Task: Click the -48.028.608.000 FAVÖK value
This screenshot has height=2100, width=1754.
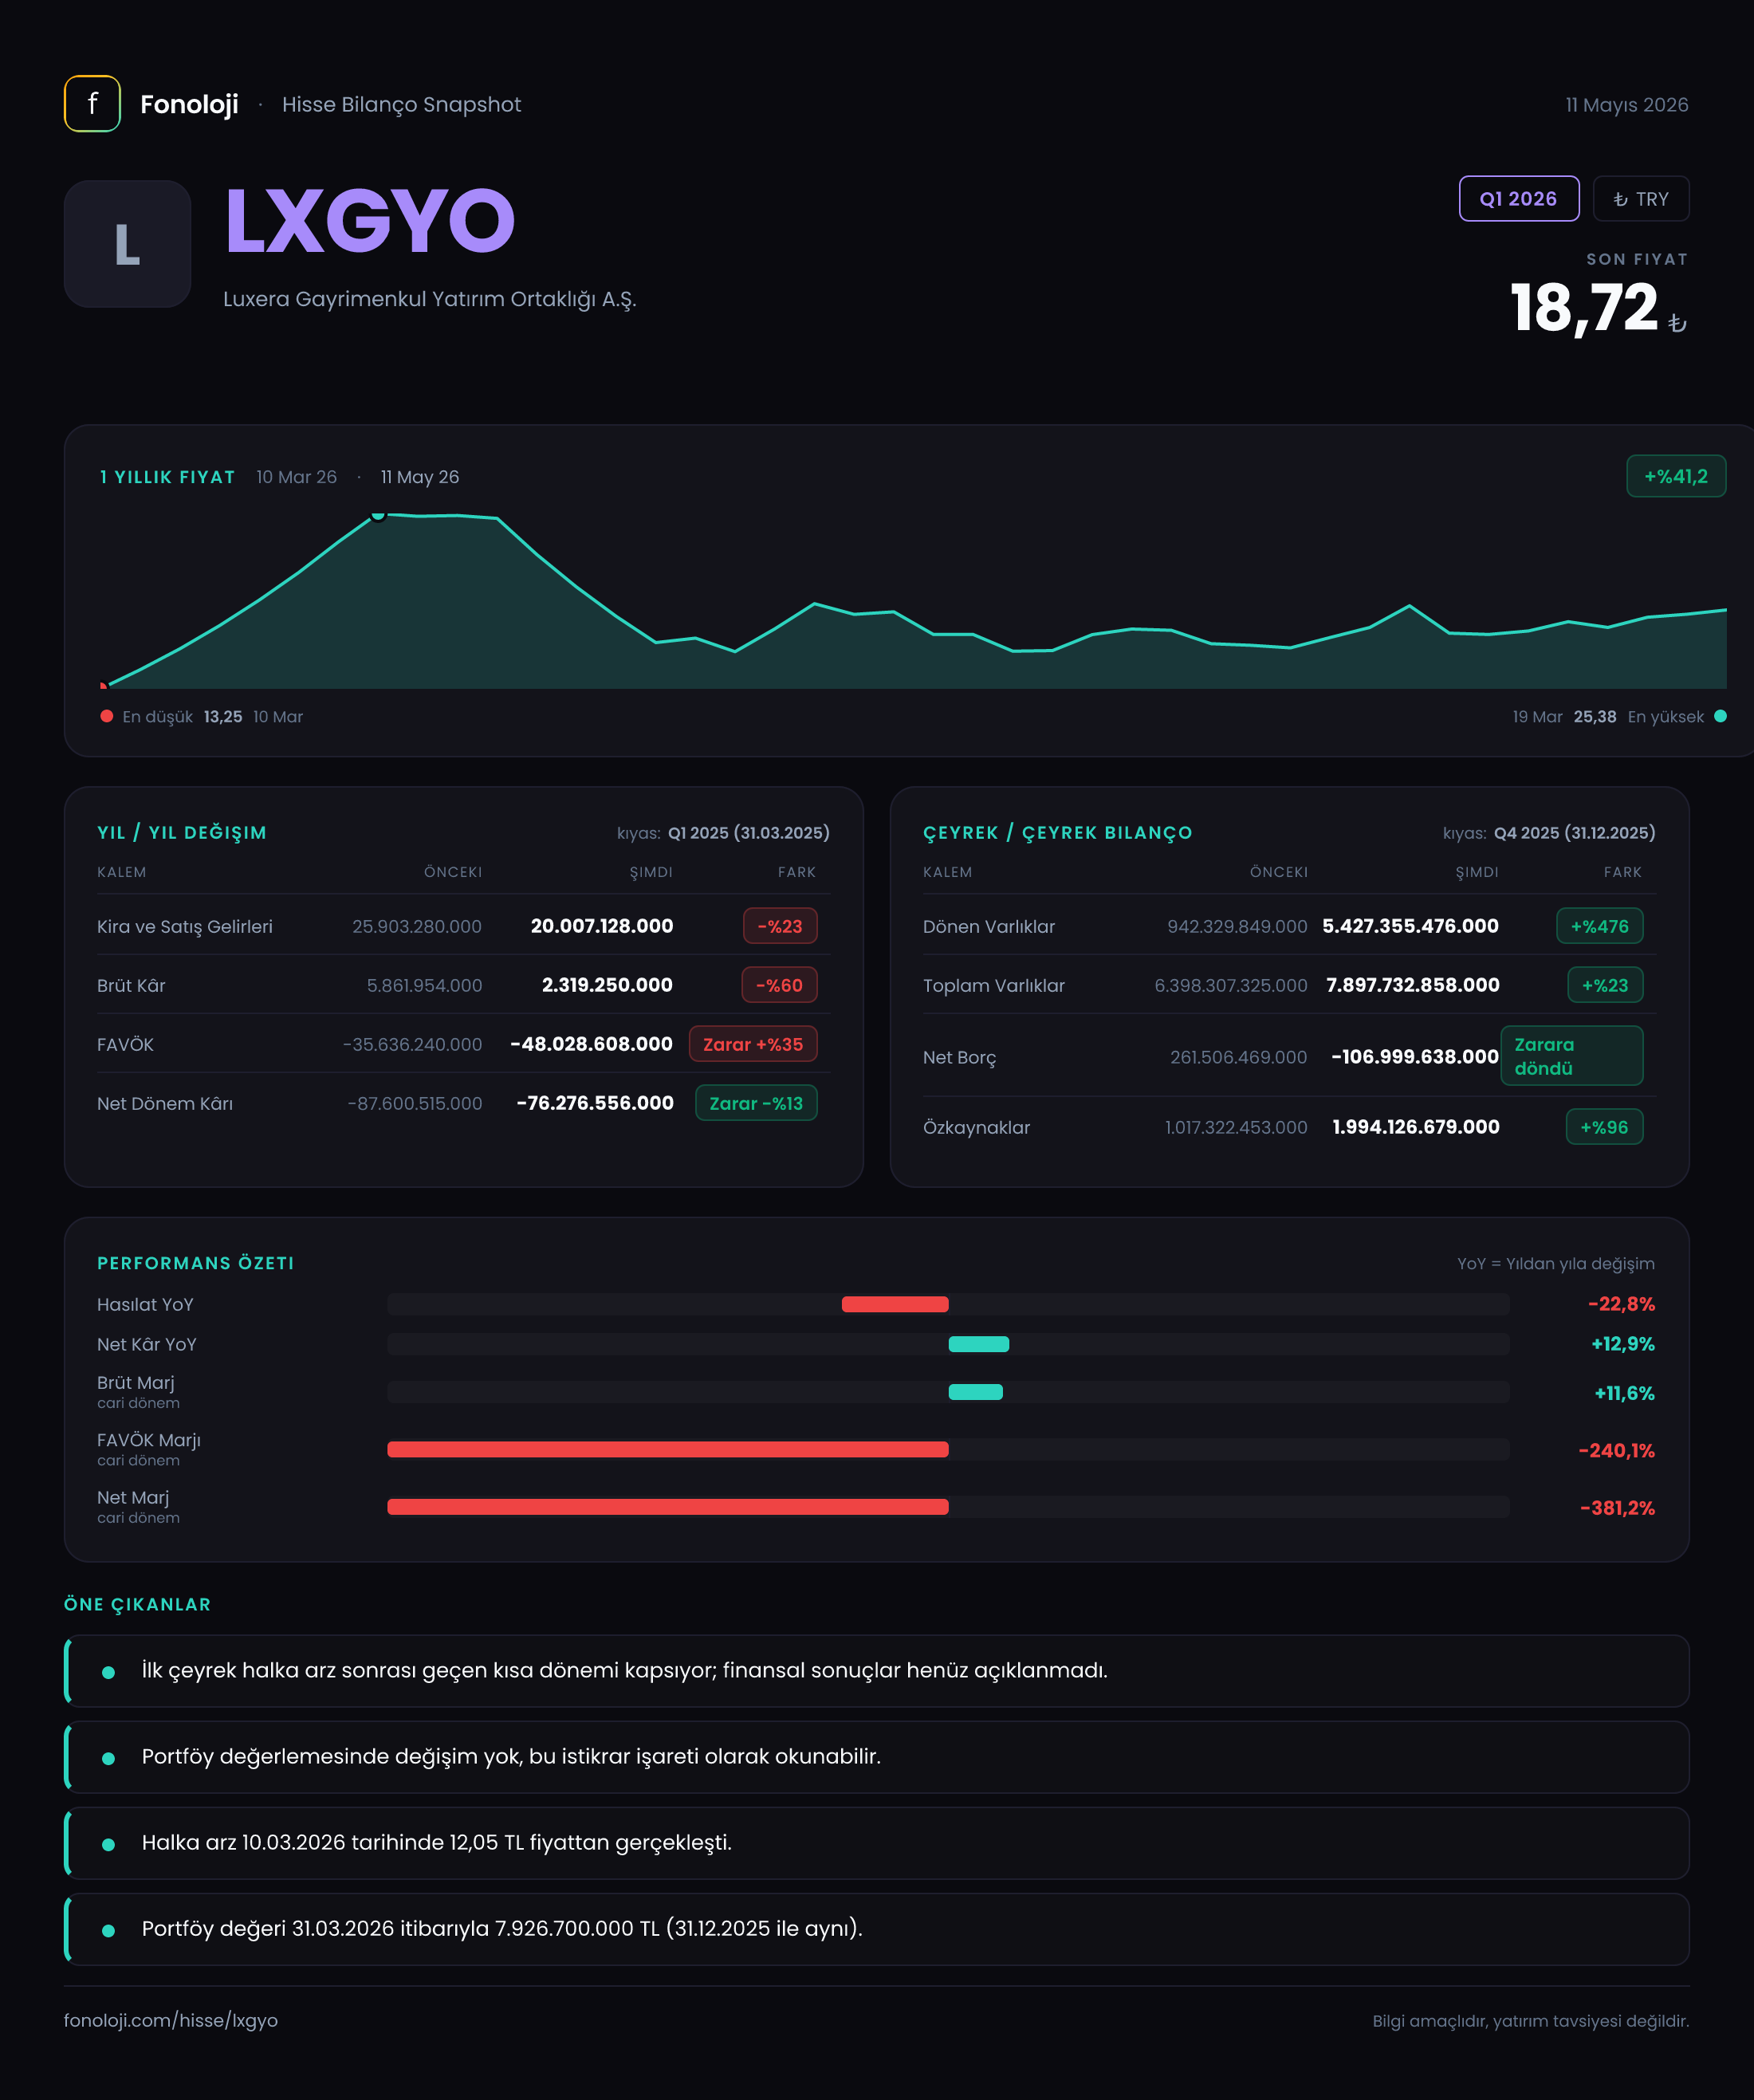Action: (x=591, y=1044)
